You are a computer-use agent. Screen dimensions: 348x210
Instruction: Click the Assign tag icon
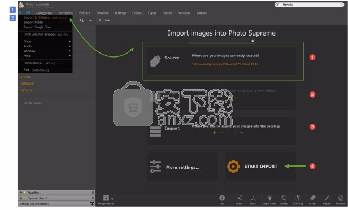pos(312,198)
